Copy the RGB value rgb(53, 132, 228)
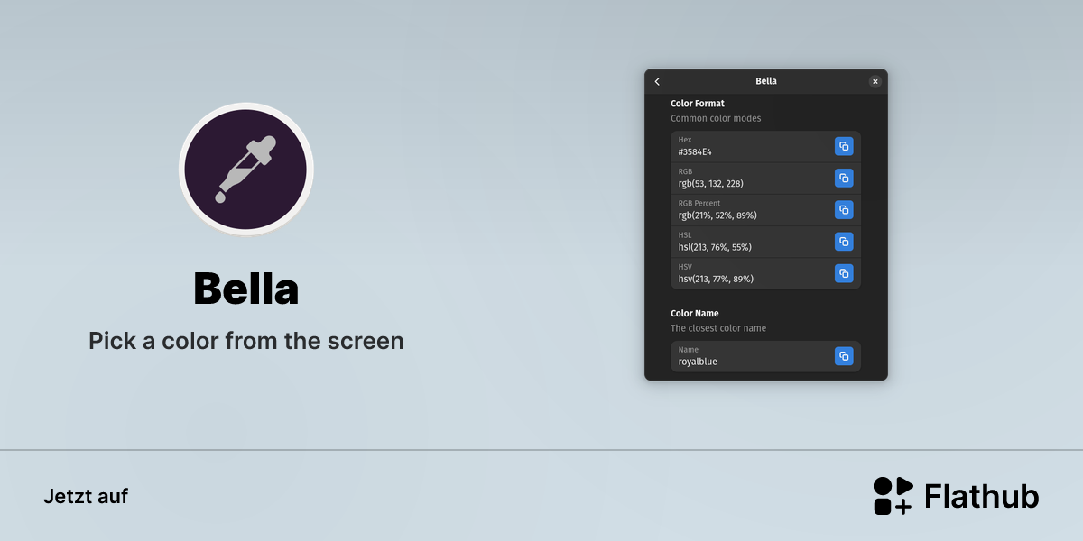 [844, 178]
